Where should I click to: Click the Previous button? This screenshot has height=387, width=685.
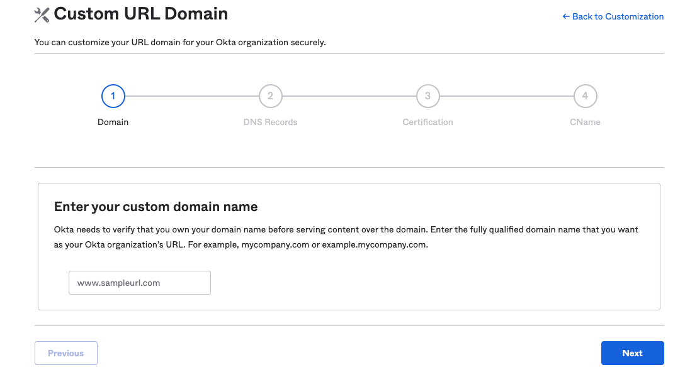coord(66,353)
